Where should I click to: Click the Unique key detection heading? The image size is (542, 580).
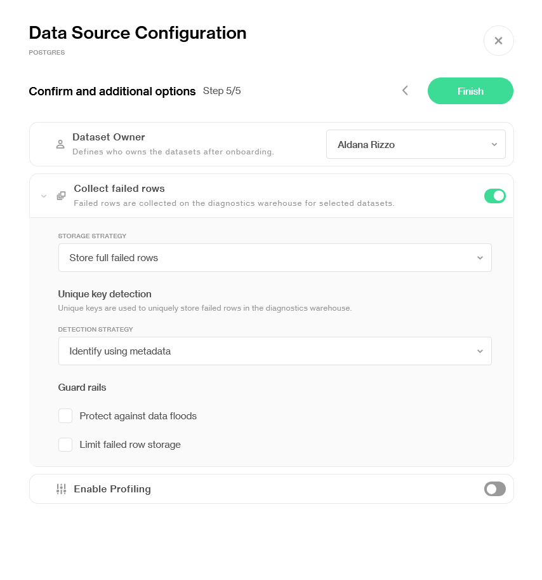105,294
